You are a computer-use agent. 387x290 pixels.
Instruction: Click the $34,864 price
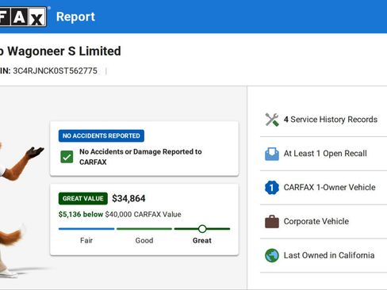click(128, 198)
